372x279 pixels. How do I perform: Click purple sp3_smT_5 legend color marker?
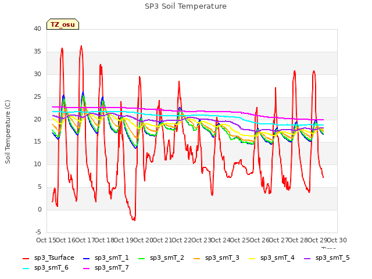(307, 258)
